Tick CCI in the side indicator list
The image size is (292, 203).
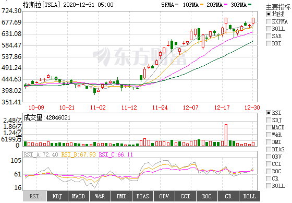point(269,164)
